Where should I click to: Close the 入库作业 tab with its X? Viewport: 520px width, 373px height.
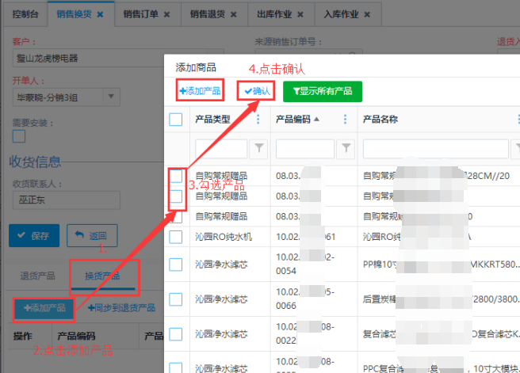(x=365, y=14)
